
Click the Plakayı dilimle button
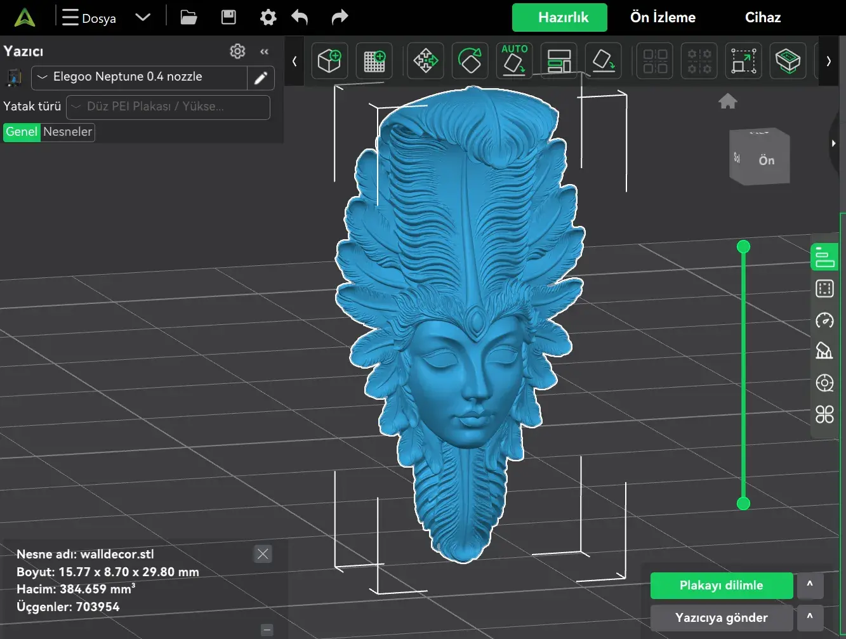pos(722,586)
